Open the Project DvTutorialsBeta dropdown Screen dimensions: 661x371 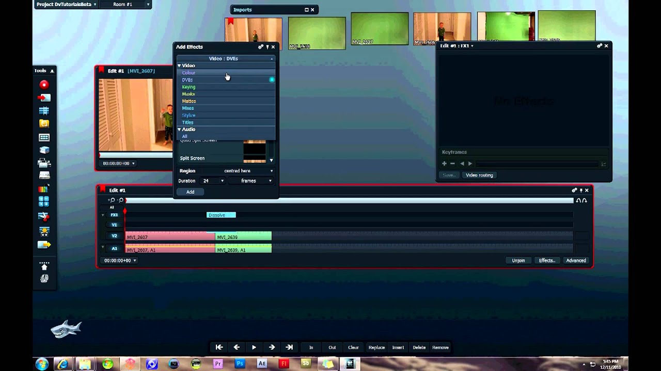66,4
